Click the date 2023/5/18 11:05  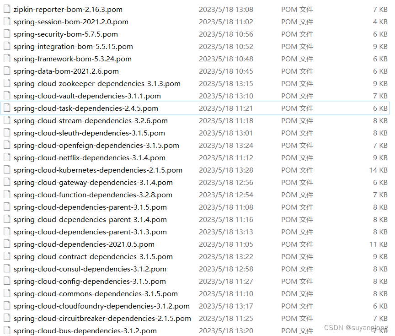(226, 244)
